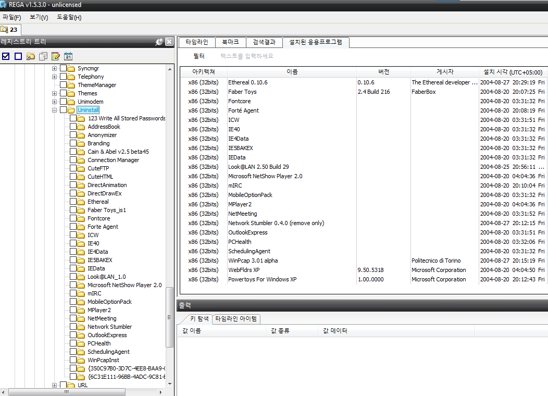Click the tree vertical scrollbar thumb
Image resolution: width=548 pixels, height=396 pixels.
[169, 317]
